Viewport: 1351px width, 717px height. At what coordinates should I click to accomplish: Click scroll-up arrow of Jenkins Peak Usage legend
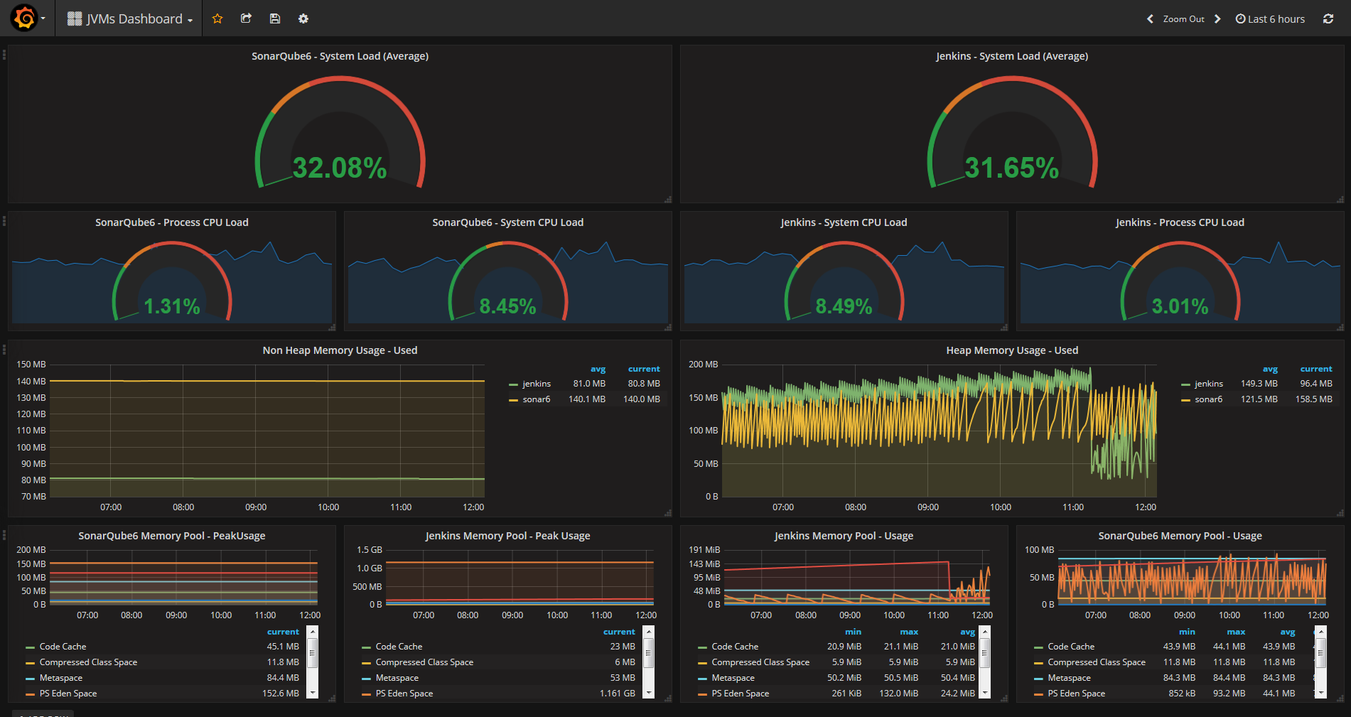pos(648,631)
